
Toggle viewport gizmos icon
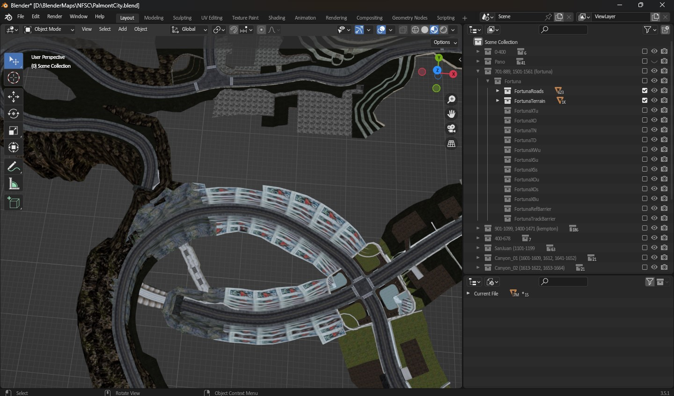click(x=359, y=29)
